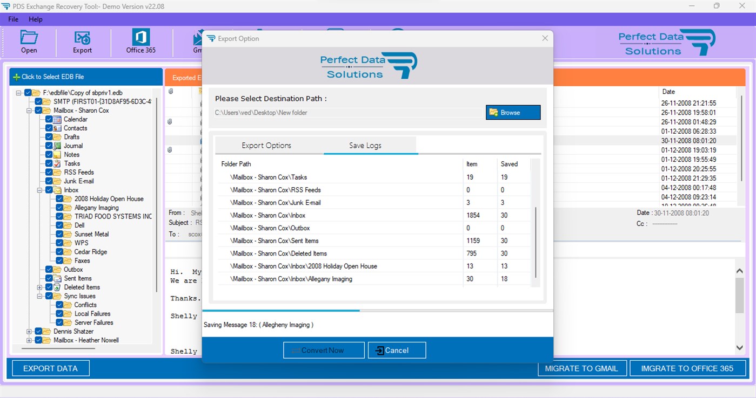Viewport: 756px width, 398px height.
Task: Click the Convert Now button
Action: coord(323,349)
